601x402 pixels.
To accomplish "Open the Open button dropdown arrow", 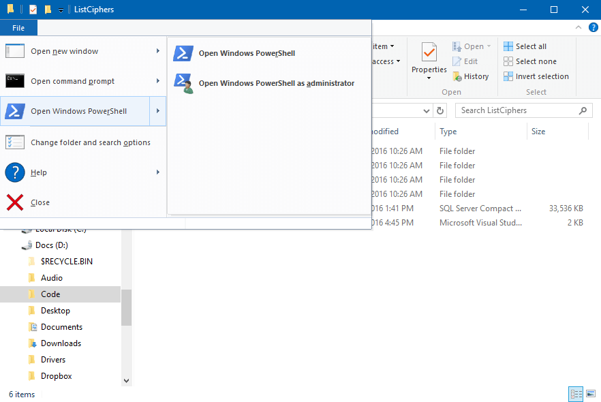I will [x=489, y=46].
